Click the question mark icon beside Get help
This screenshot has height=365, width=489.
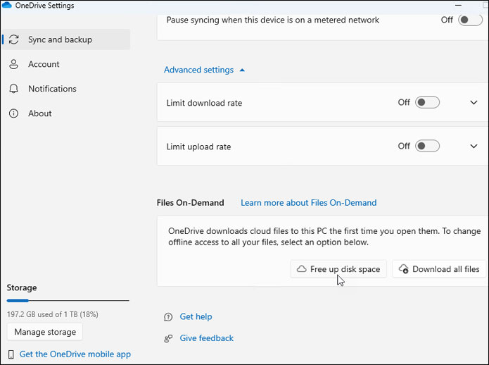point(168,317)
